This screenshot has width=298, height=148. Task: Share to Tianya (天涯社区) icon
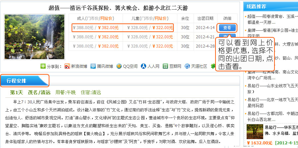pos(187,66)
